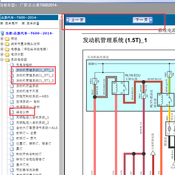Image resolution: width=175 pixels, height=175 pixels.
Task: Click the page icon beside 前照灯— 卤素
Action: pos(12,133)
